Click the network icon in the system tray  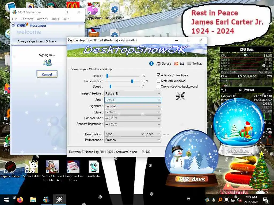[x=233, y=200]
